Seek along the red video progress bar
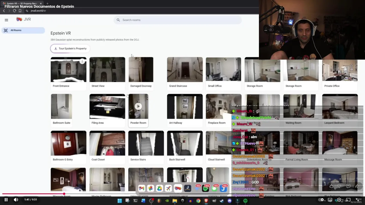 [182, 194]
